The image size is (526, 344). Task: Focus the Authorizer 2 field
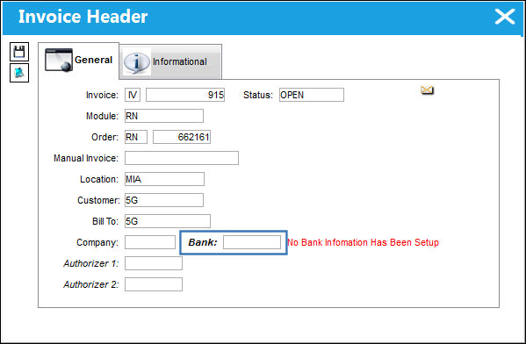[154, 284]
